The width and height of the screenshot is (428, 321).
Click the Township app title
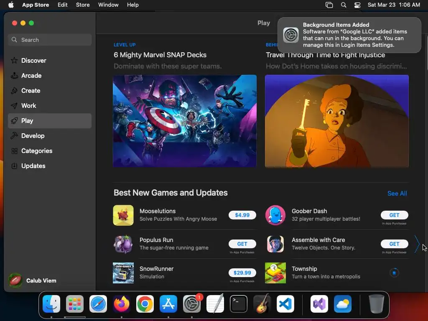click(x=304, y=269)
